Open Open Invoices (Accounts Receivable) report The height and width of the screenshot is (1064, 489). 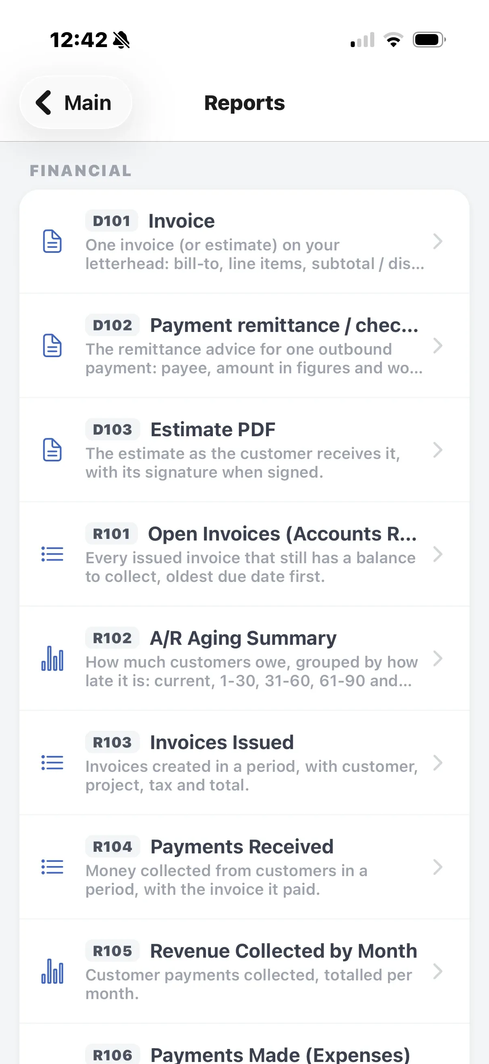283,534
